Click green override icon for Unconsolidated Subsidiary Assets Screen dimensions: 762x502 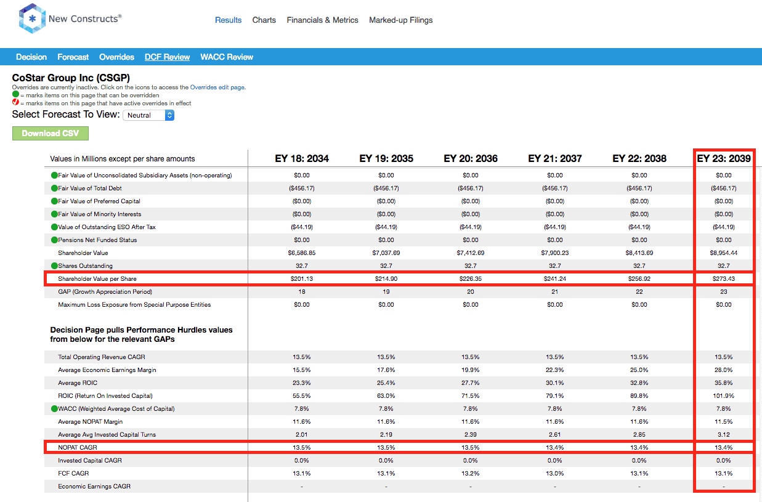[x=54, y=176]
